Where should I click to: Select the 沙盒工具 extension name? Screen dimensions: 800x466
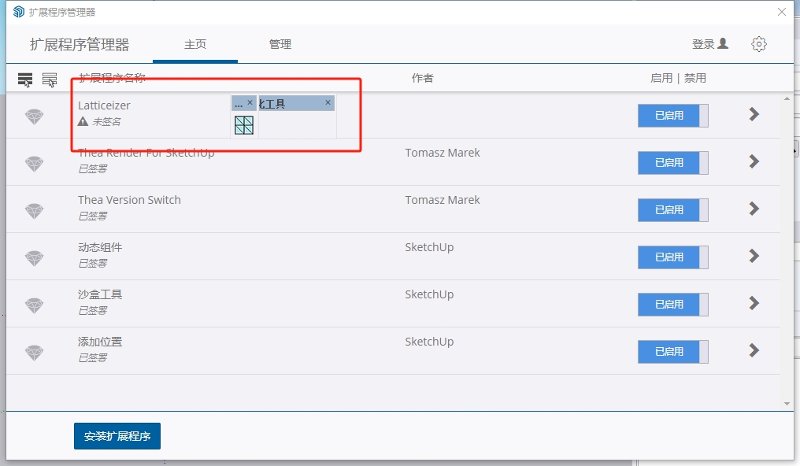[100, 294]
